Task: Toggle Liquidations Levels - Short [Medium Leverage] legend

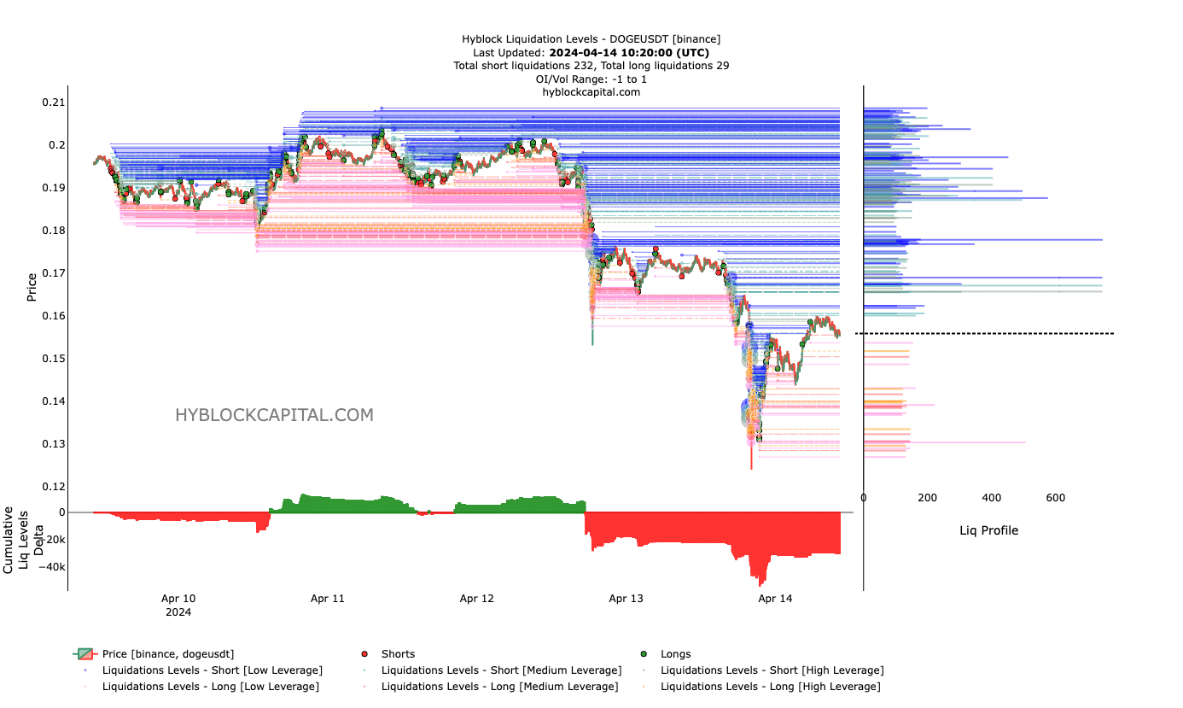Action: [x=492, y=670]
